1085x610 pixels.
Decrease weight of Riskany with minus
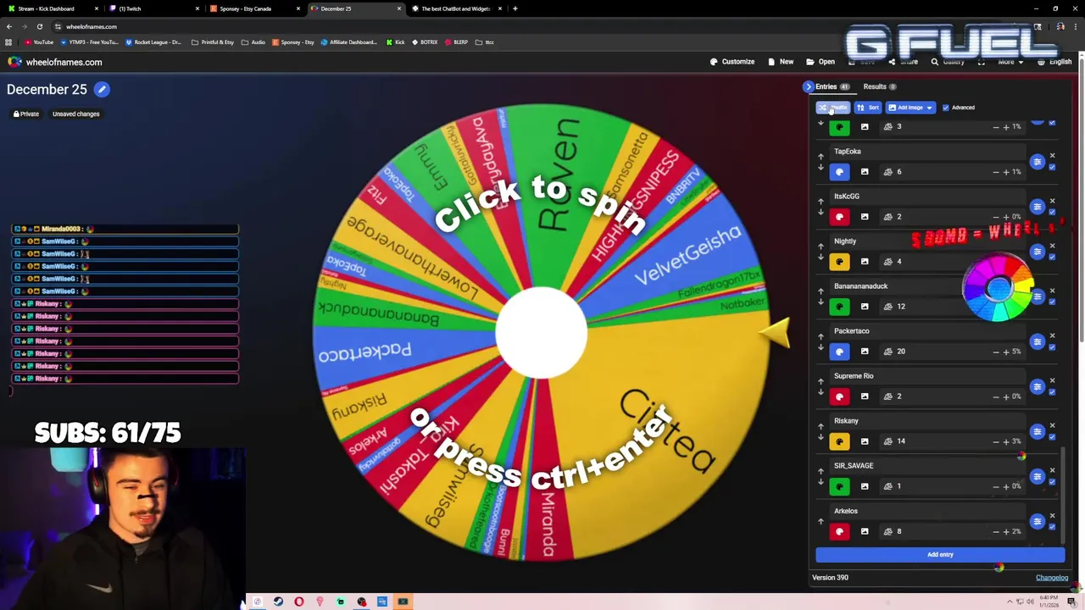pos(996,441)
